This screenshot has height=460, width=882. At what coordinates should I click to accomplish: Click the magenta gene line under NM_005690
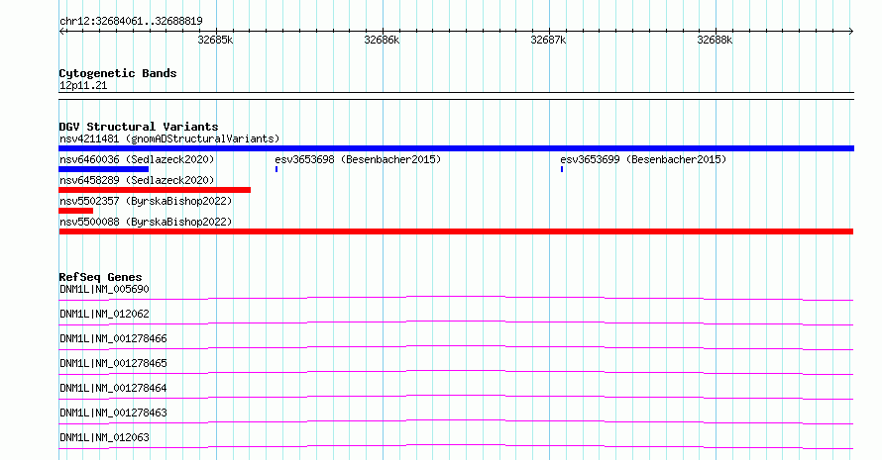(x=456, y=297)
